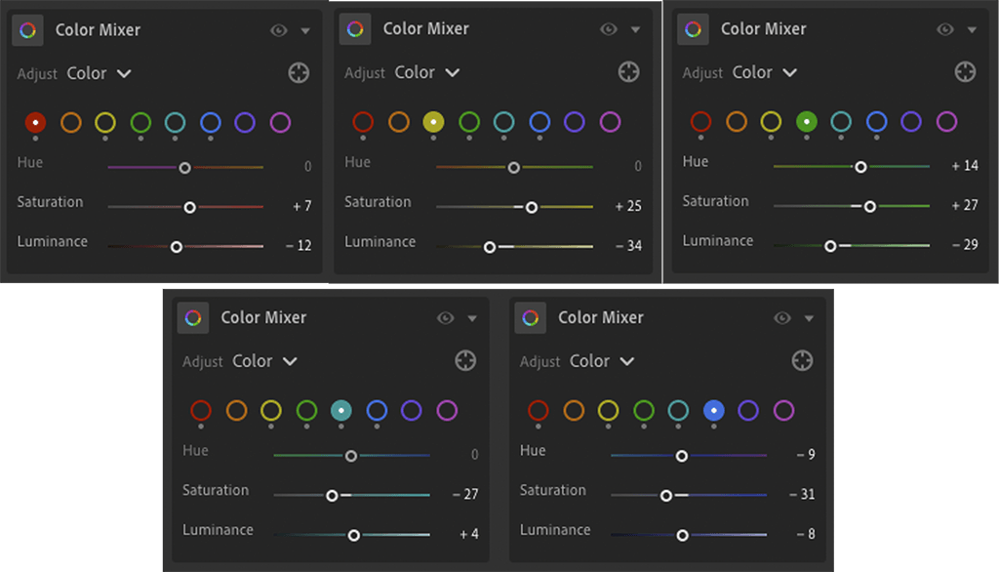The image size is (999, 572).
Task: Open the targeted adjustment tool crosshair
Action: (299, 72)
